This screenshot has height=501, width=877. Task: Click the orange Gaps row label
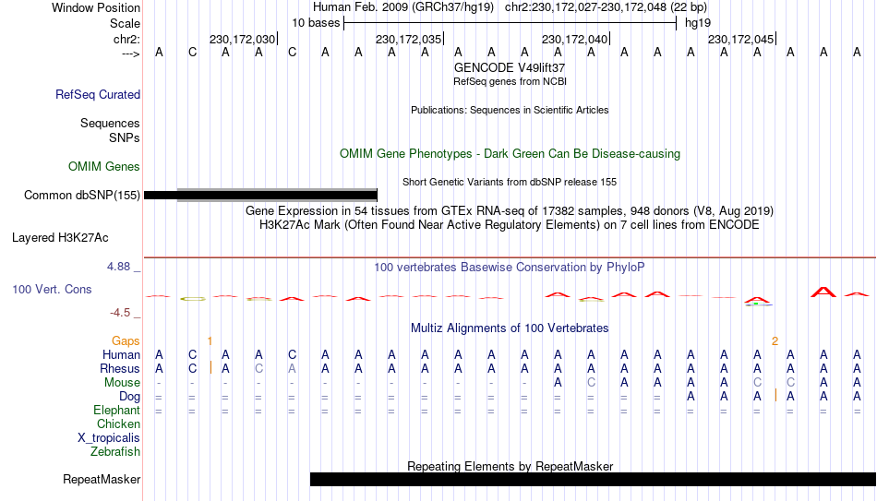(126, 341)
